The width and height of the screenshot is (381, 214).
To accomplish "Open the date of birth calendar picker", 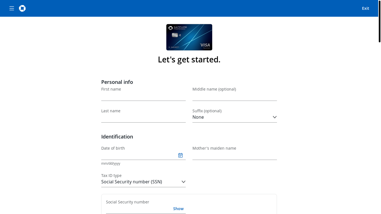I will coord(180,155).
